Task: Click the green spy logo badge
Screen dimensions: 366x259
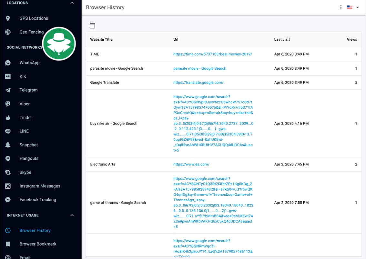Action: [x=59, y=44]
